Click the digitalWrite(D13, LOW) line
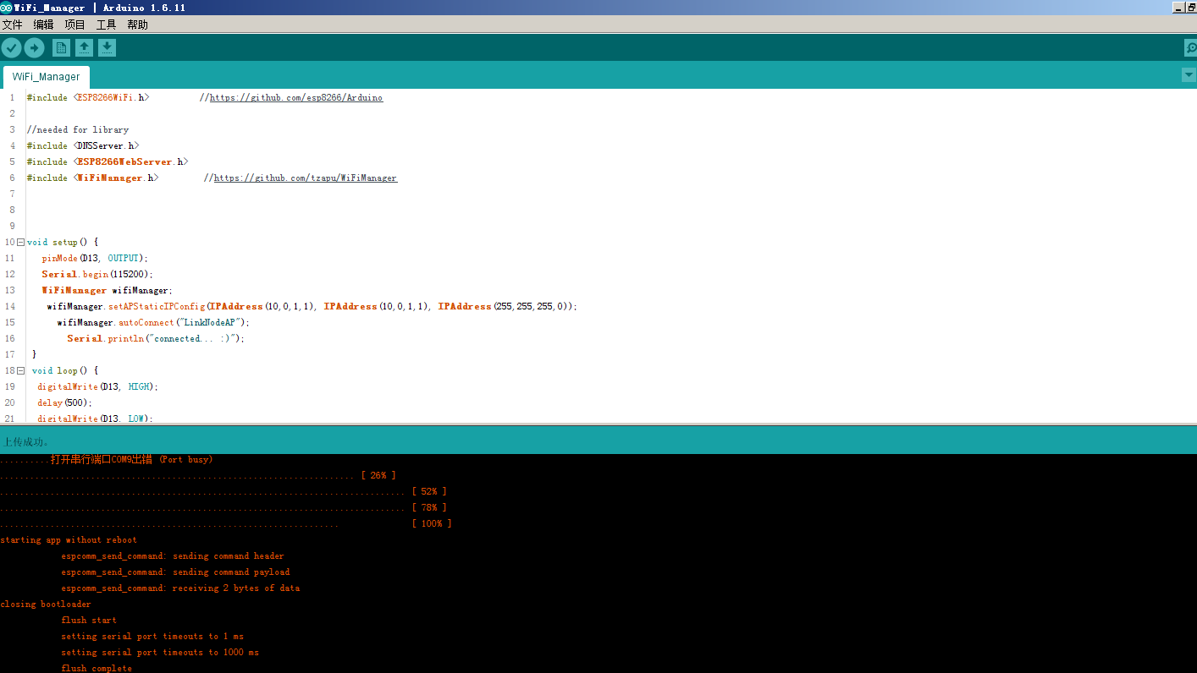This screenshot has height=673, width=1197. (x=95, y=419)
